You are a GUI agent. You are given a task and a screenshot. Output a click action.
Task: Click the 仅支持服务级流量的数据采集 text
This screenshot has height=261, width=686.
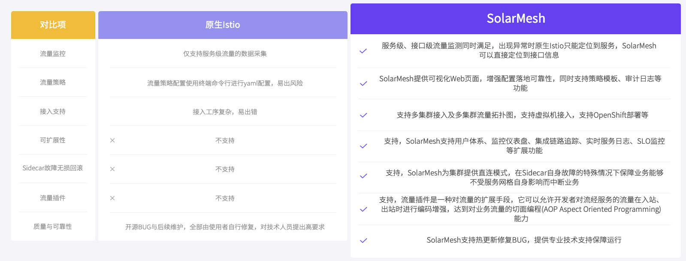[225, 54]
